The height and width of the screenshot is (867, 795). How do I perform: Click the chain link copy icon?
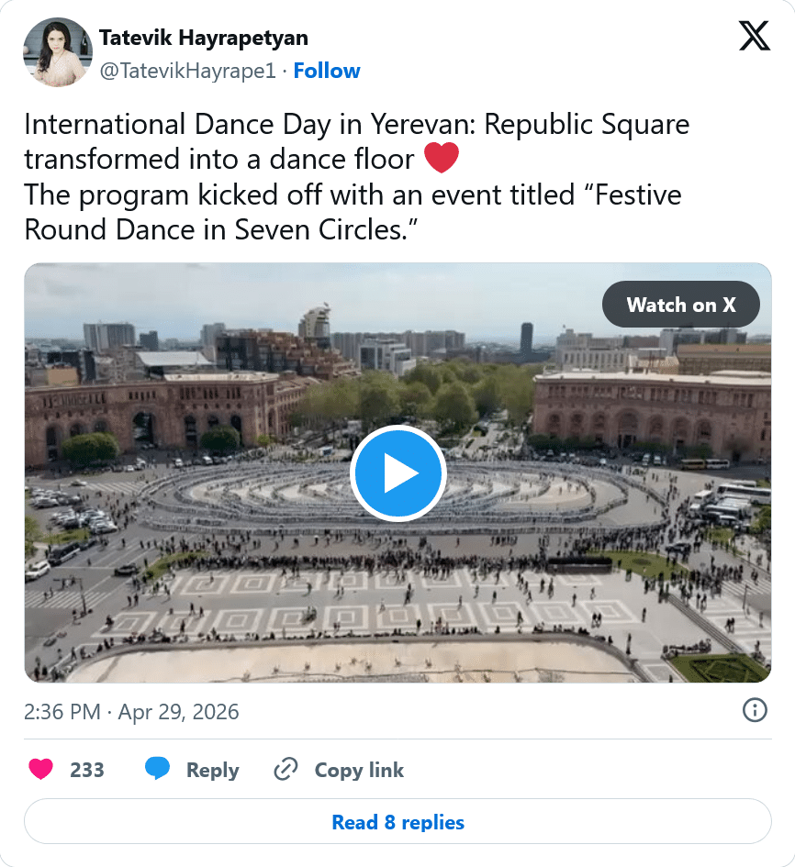[286, 770]
